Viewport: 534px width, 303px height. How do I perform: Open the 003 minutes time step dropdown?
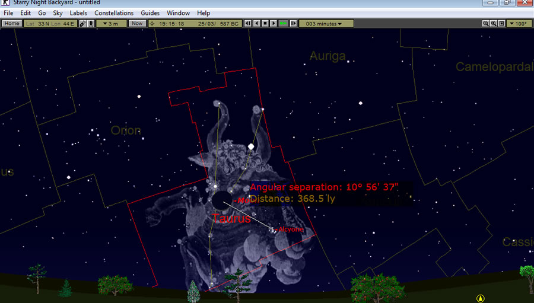pos(326,24)
